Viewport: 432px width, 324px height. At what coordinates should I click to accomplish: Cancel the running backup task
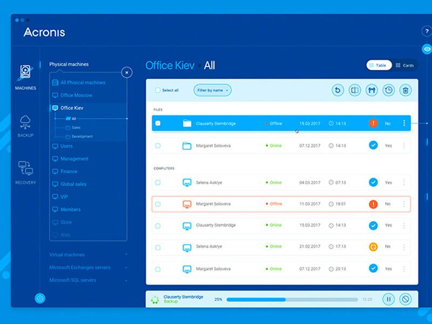[x=406, y=299]
